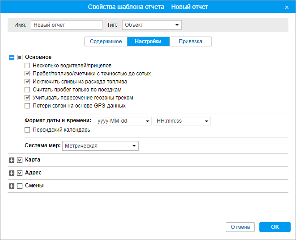The height and width of the screenshot is (240, 296).
Task: Expand the Карта section
Action: (x=12, y=160)
